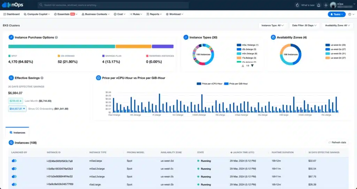Click the What's new link

click(307, 5)
